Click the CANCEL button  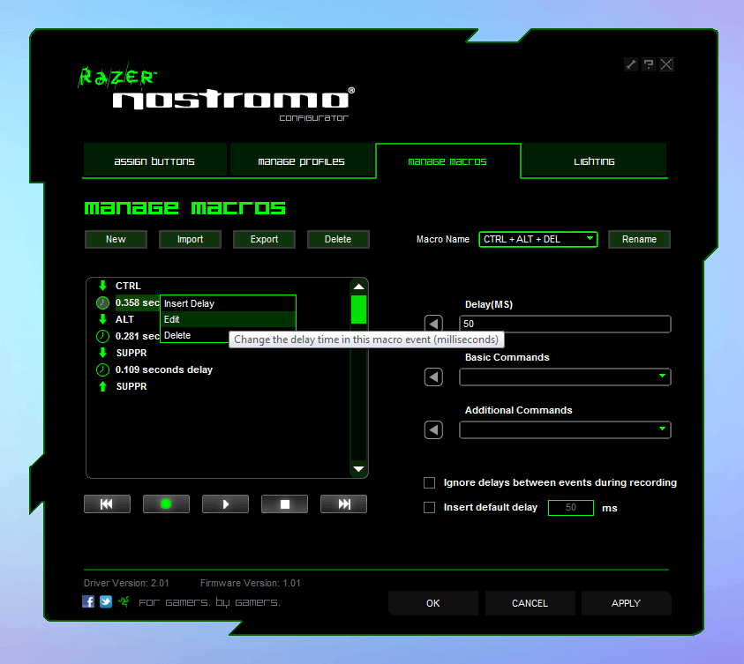point(530,603)
